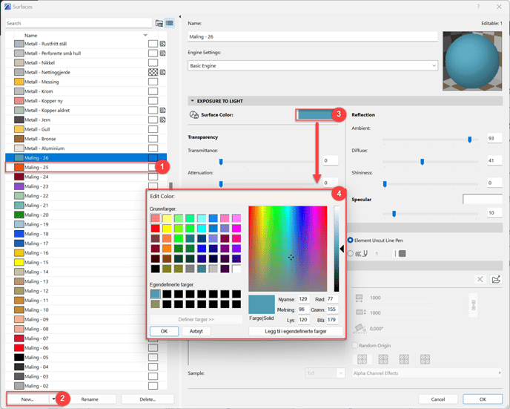
Task: Click the Surface Color match icon
Action: (194, 114)
